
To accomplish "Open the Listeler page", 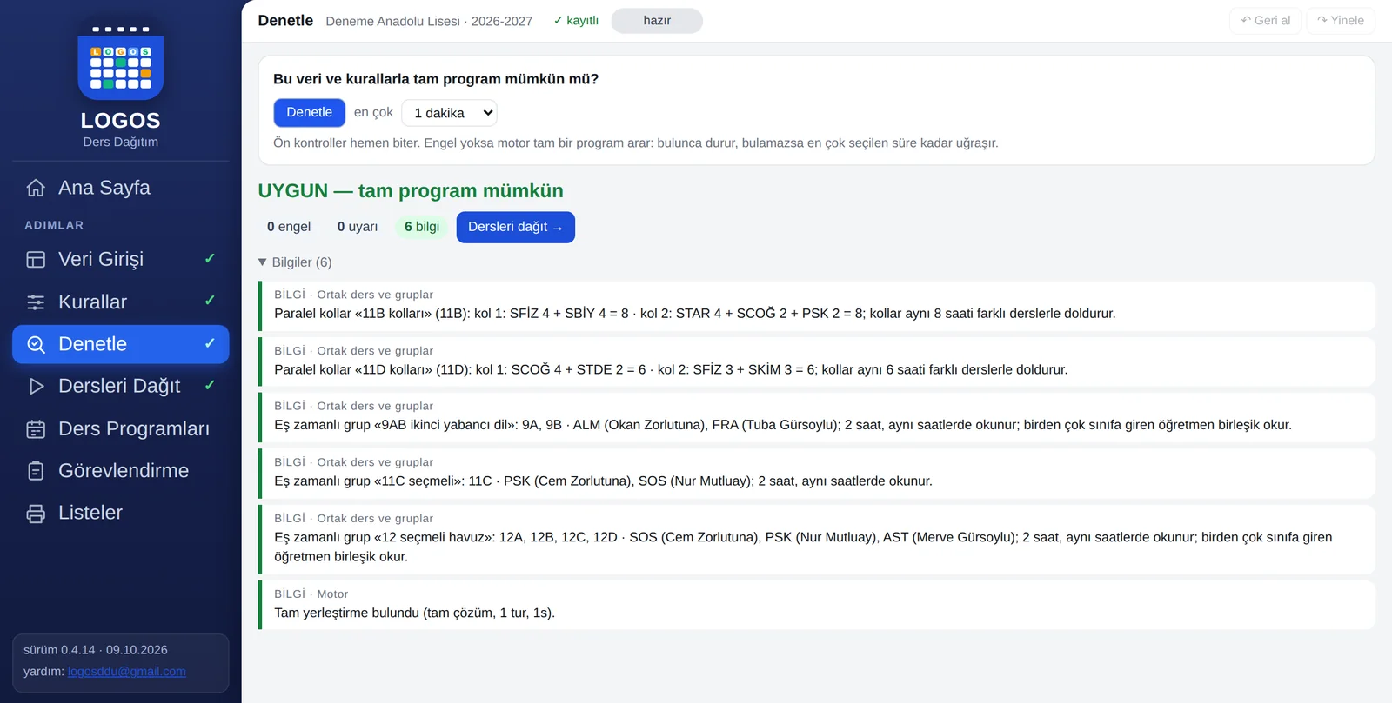I will click(121, 513).
